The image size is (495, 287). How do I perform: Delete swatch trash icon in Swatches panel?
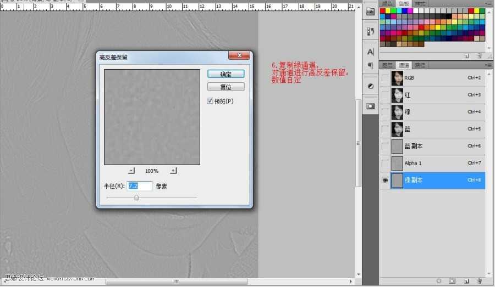pyautogui.click(x=479, y=56)
